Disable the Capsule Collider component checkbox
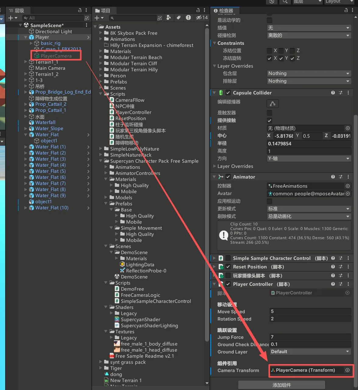Screen dimensions: 358x390 click(x=228, y=93)
